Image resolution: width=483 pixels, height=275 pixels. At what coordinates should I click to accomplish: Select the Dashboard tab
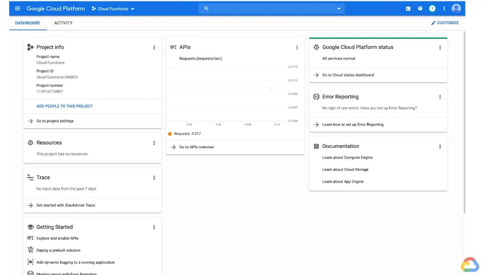27,23
